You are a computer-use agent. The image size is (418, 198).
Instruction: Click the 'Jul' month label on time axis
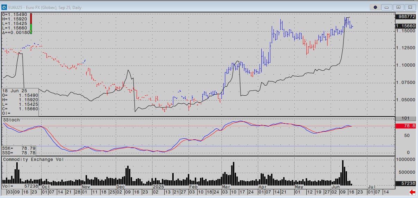point(371,187)
